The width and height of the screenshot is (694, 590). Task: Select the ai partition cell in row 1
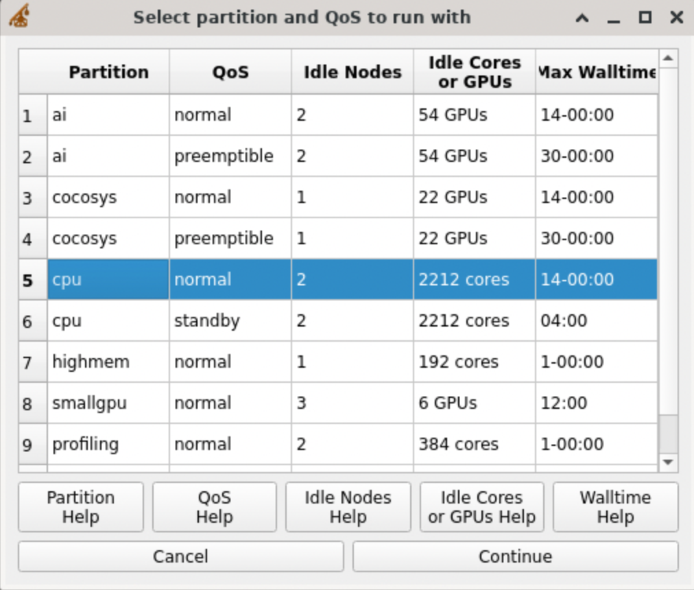click(x=108, y=115)
